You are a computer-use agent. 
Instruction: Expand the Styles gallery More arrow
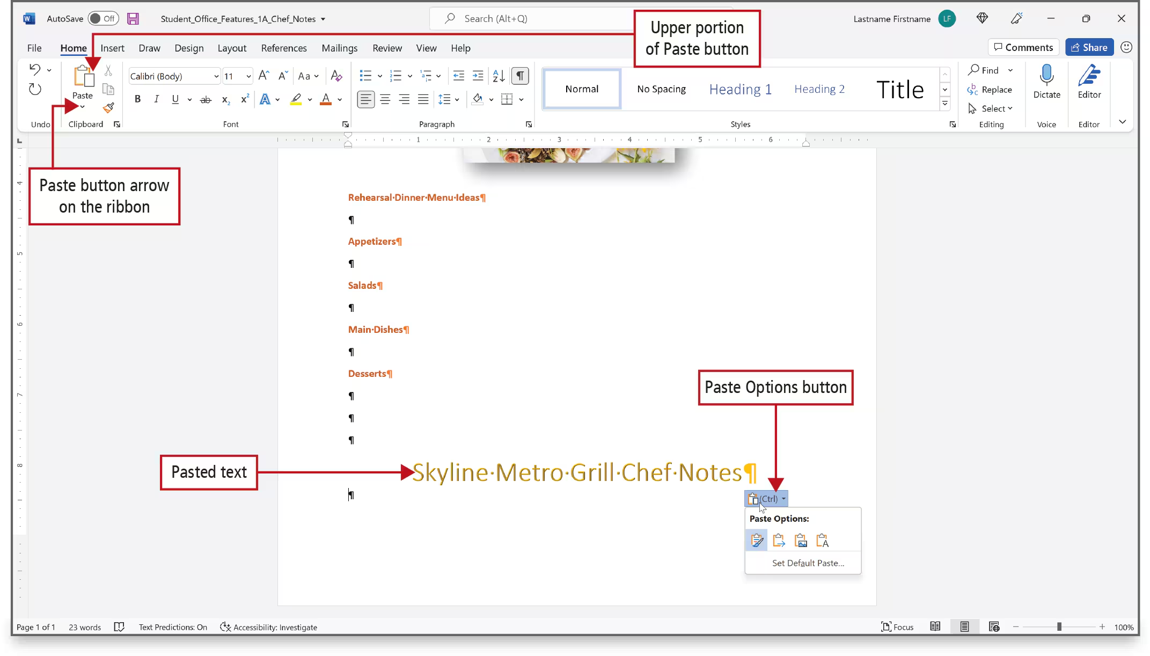click(945, 104)
